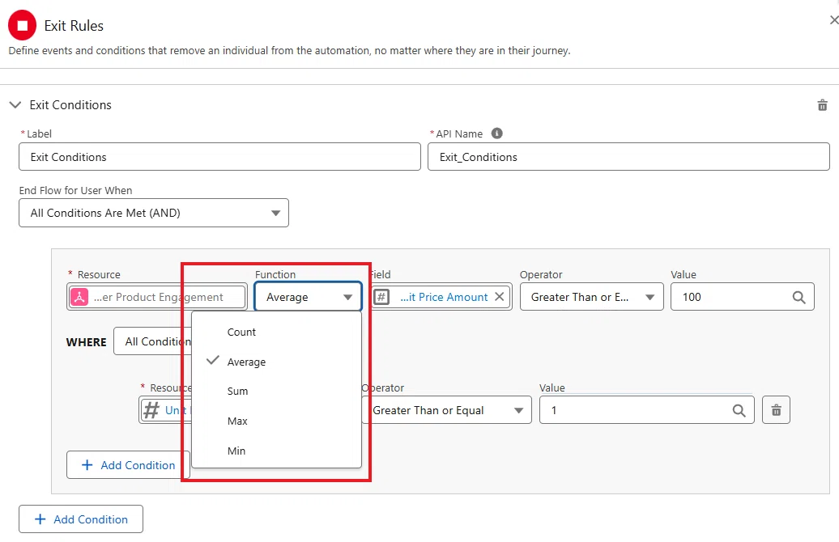
Task: Clear the Price Amount field selection
Action: pyautogui.click(x=499, y=297)
